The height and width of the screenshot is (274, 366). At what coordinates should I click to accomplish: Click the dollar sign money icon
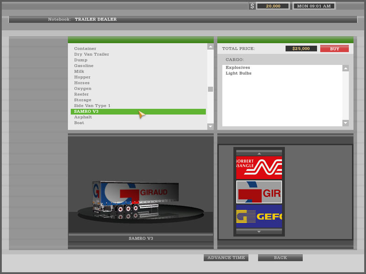[252, 6]
